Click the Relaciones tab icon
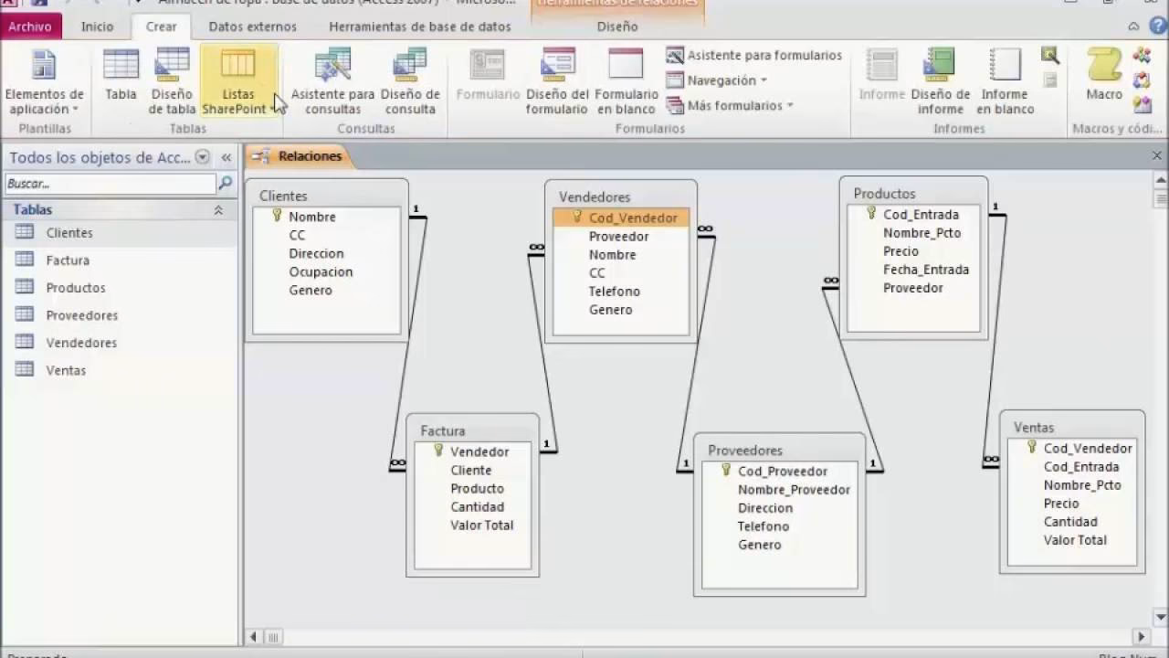1169x658 pixels. point(260,156)
